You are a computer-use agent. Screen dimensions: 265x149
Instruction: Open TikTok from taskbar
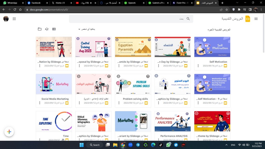[161, 145]
